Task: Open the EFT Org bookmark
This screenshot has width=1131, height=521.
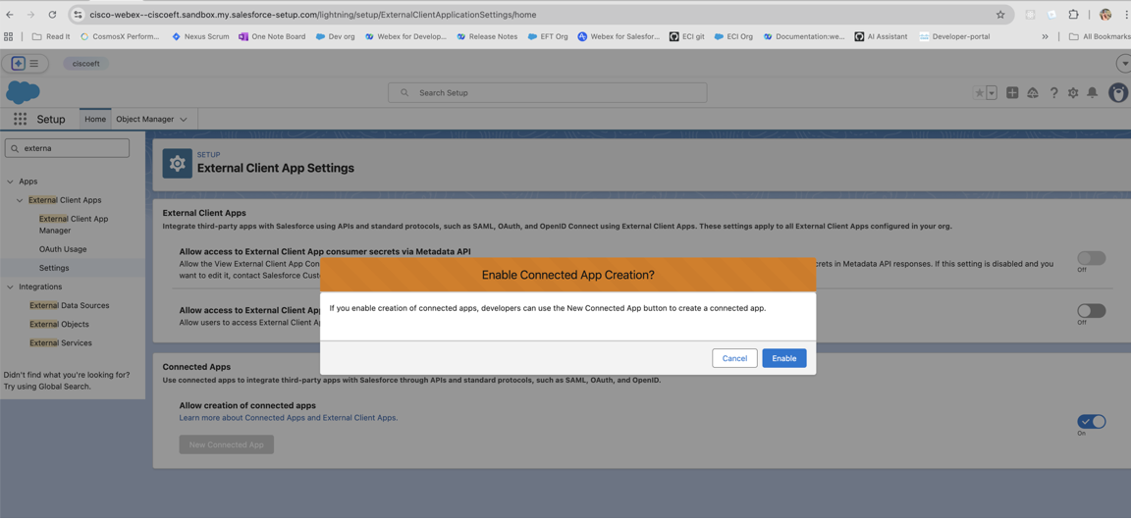Action: [548, 36]
